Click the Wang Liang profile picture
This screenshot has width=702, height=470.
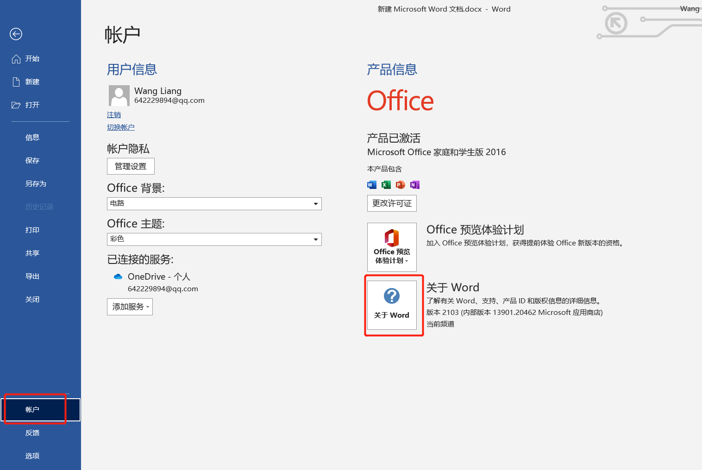(x=119, y=95)
